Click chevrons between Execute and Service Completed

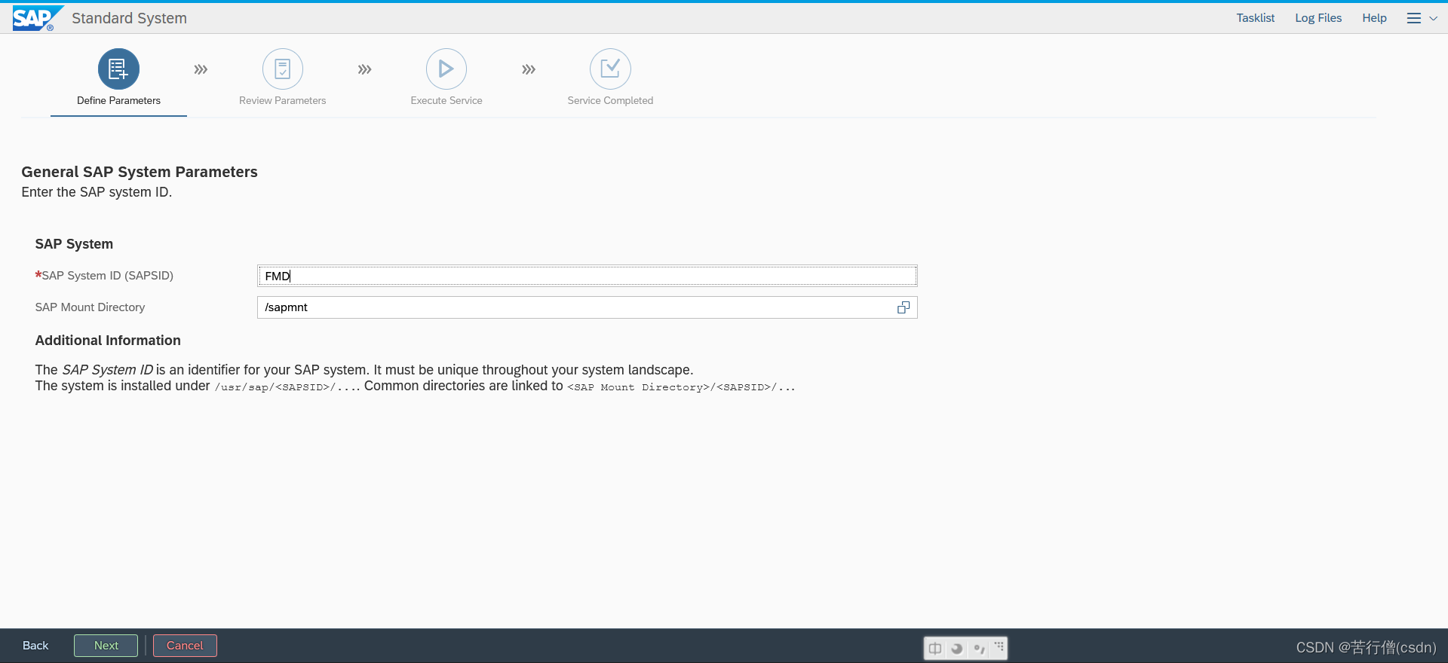(529, 69)
